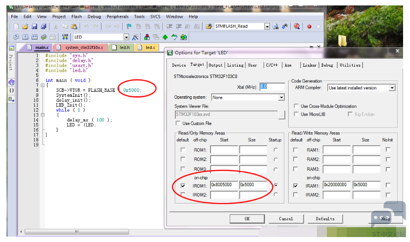Open Manage Project Items with the blocks icon
Viewport: 410px width, 242px height.
pos(147,38)
